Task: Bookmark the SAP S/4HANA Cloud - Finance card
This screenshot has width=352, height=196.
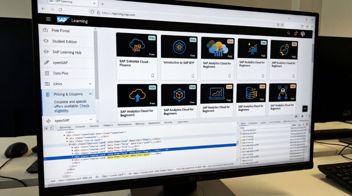Action: coord(153,76)
